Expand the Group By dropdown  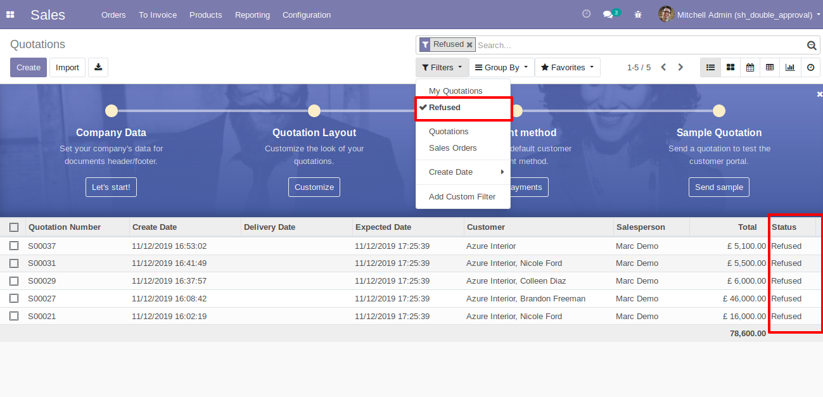(x=501, y=67)
